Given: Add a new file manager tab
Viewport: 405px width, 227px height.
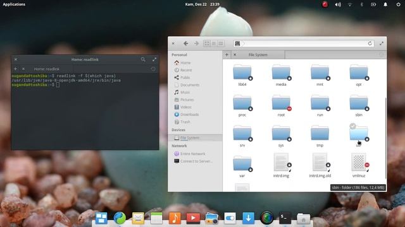Looking at the screenshot, I should (227, 55).
